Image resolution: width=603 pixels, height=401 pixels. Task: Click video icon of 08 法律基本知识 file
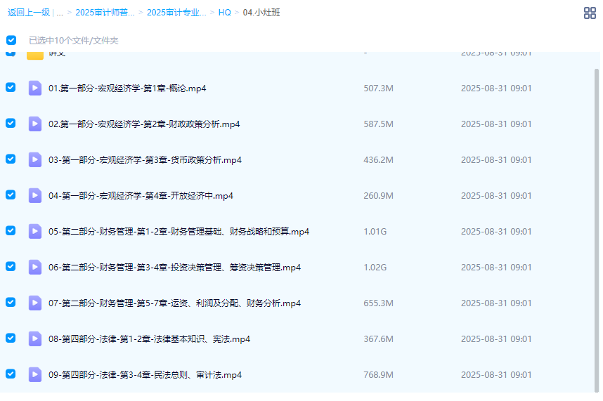[35, 338]
